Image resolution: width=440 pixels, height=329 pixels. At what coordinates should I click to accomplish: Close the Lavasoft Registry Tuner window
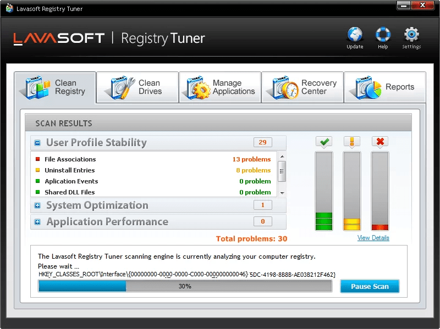[422, 5]
